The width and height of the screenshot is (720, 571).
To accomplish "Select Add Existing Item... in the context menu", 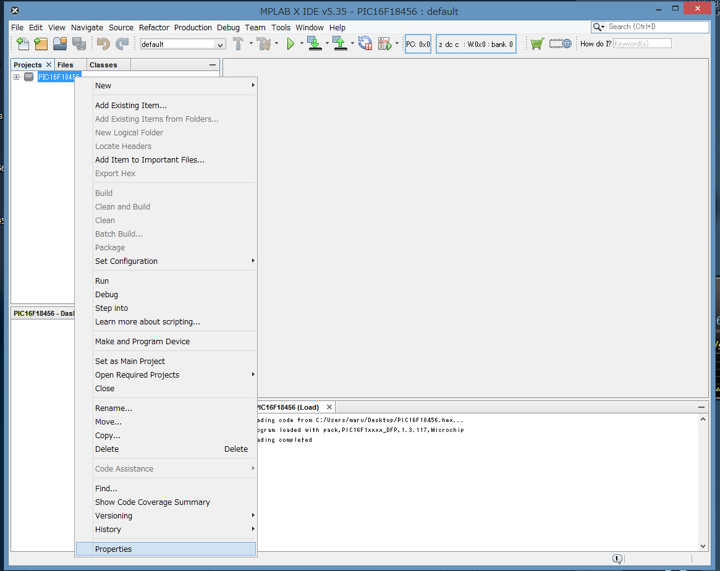I will 166,106.
